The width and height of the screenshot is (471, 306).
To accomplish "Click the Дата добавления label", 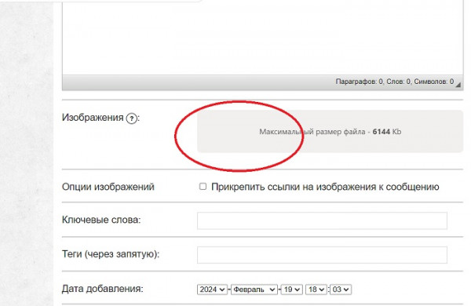I will coord(102,289).
